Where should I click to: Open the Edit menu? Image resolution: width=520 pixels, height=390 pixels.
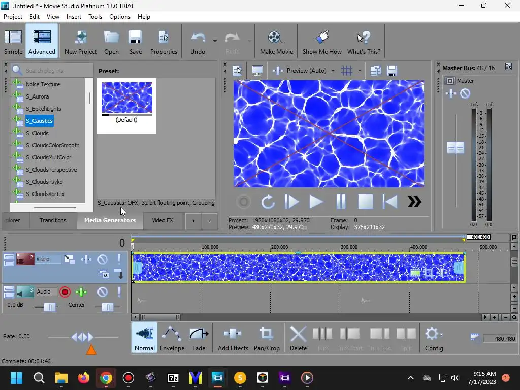[34, 17]
